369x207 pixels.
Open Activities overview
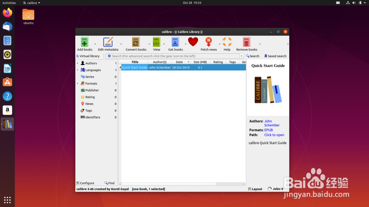9,3
